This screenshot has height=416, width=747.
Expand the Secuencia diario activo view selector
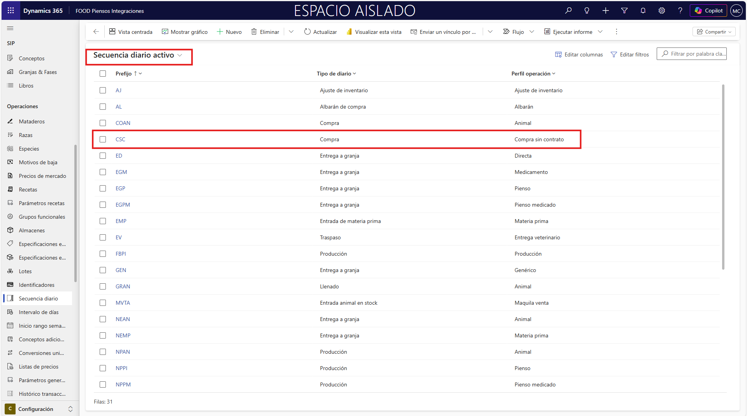pos(180,55)
